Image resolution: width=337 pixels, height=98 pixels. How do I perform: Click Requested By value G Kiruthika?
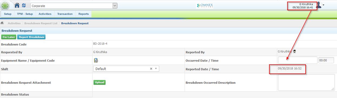[100, 52]
